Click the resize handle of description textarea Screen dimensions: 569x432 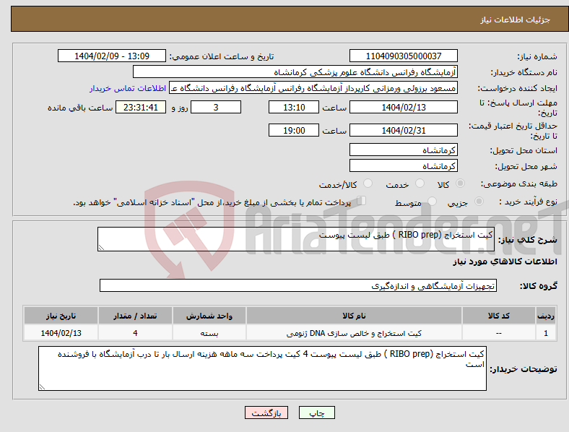tap(101, 248)
